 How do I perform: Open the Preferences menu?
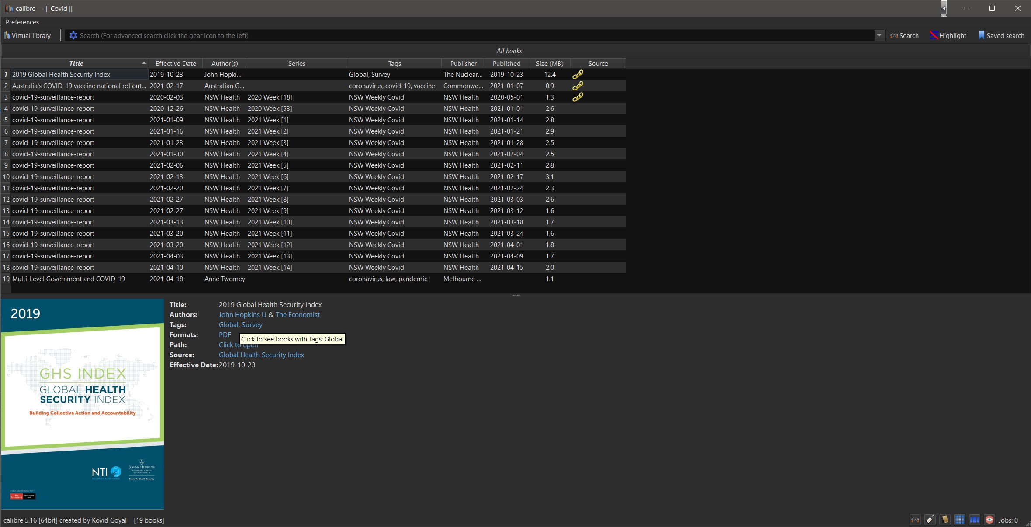[x=22, y=22]
